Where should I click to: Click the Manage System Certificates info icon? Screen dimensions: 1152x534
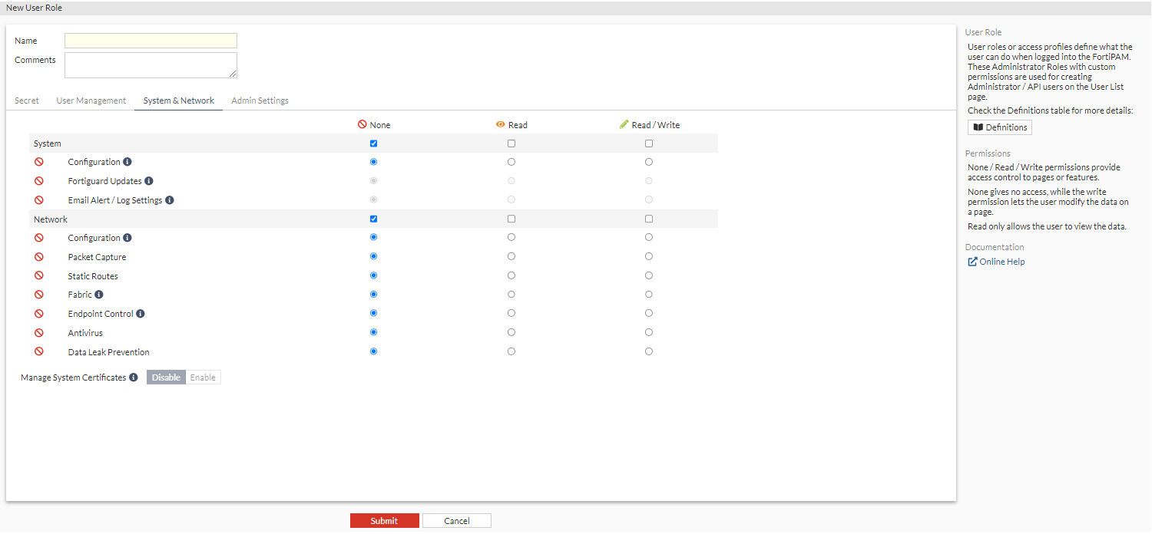[134, 377]
